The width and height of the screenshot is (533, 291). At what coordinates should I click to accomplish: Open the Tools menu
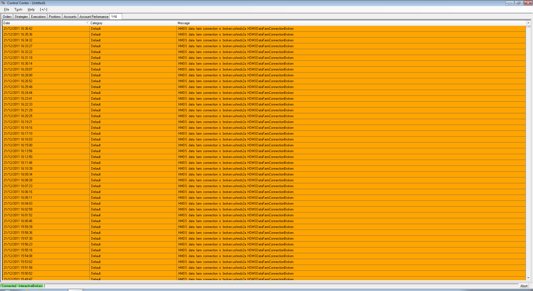click(x=18, y=9)
